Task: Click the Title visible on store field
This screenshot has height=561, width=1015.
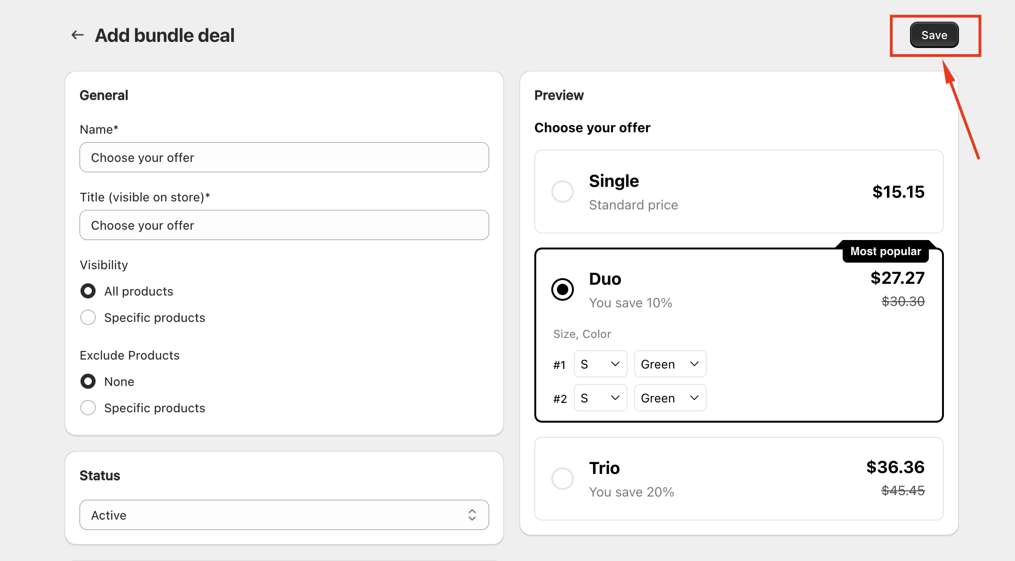Action: tap(284, 225)
